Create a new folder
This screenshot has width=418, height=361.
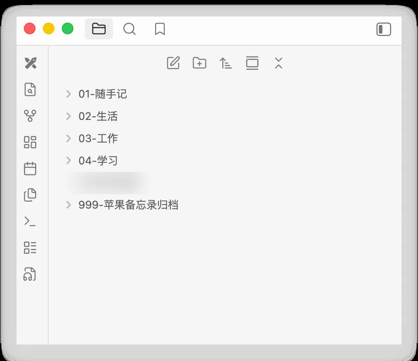[200, 63]
